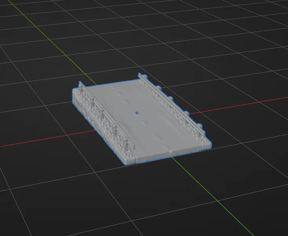Click the green Y axis line in front of the model
The height and width of the screenshot is (236, 288).
211,195
